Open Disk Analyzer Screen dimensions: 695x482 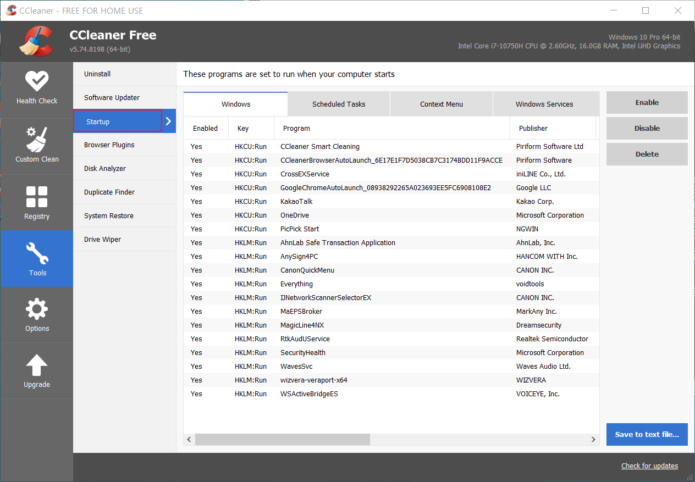[124, 169]
